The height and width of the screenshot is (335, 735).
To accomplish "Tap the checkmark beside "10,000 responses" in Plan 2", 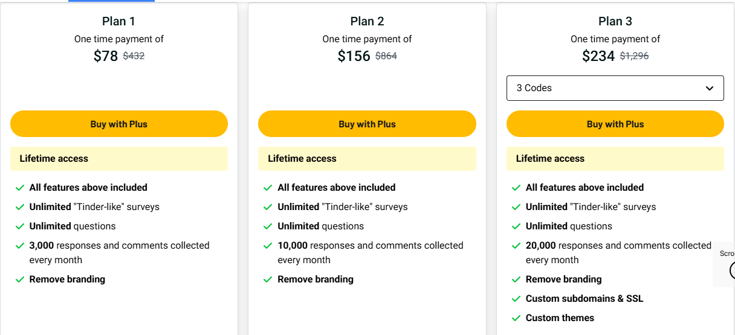I will pyautogui.click(x=268, y=246).
